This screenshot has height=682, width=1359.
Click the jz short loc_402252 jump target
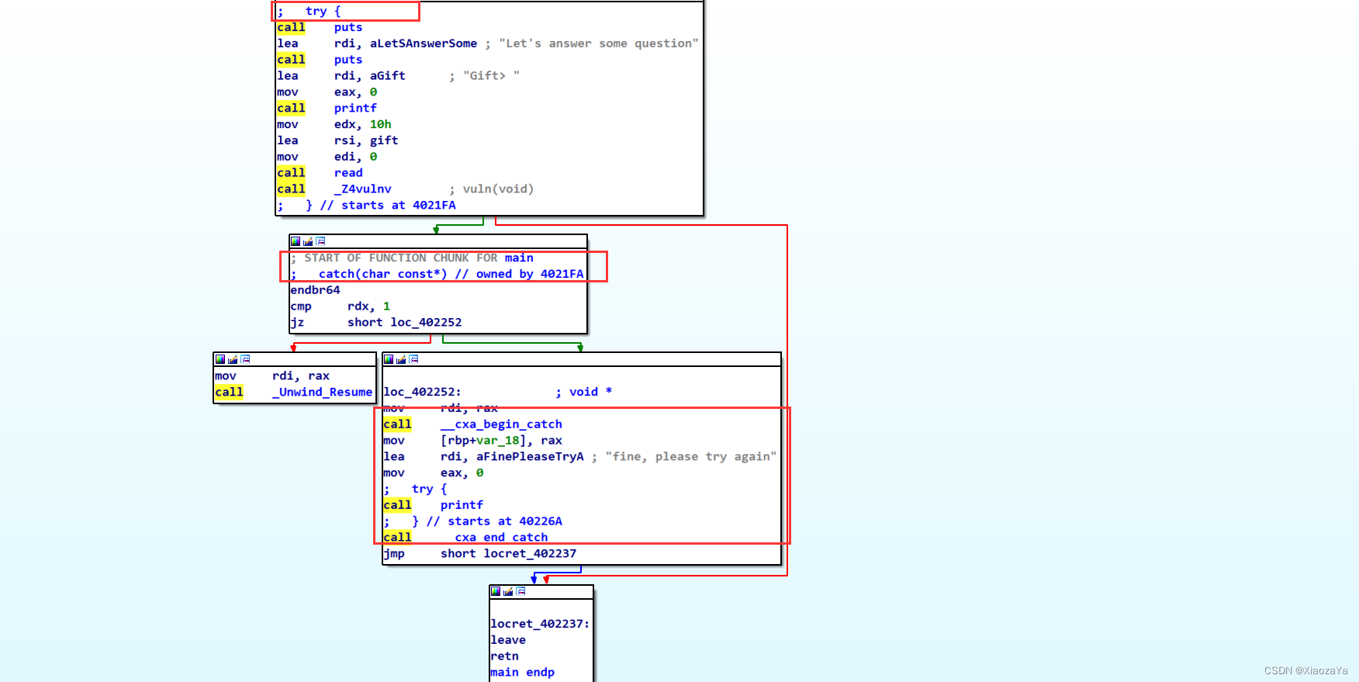tap(426, 323)
